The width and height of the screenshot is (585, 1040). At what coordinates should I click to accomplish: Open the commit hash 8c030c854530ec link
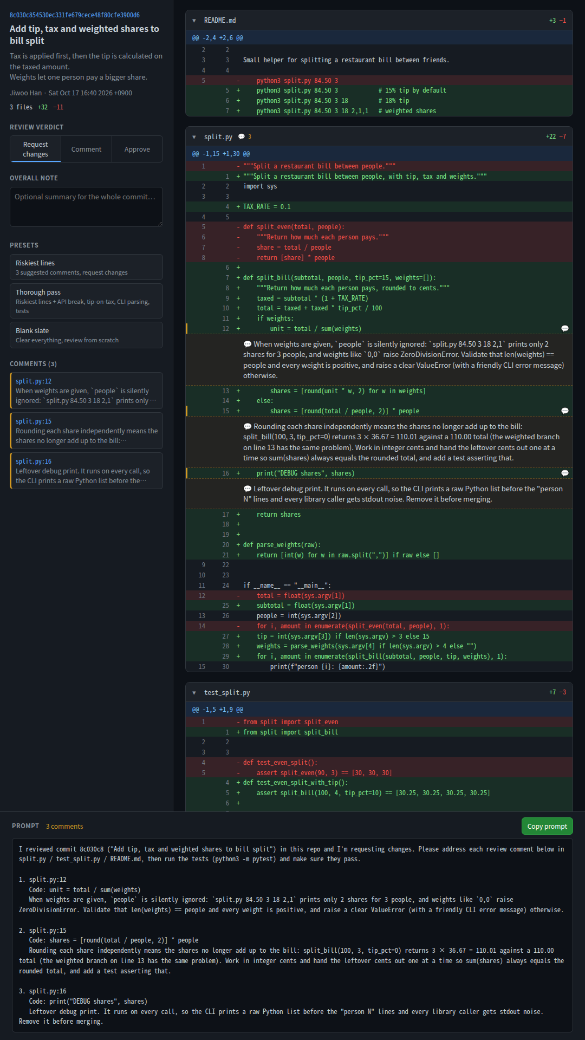coord(75,15)
